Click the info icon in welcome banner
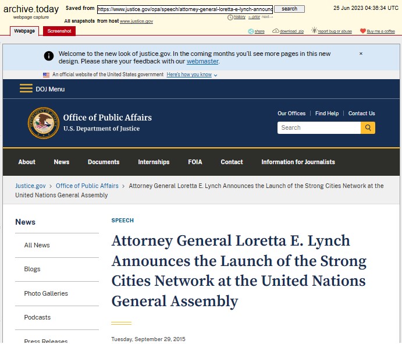 click(49, 56)
